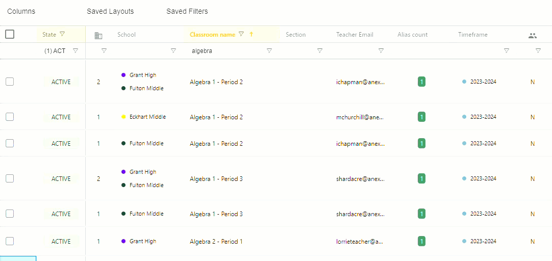This screenshot has height=261, width=552.
Task: Click the building icon column header
Action: coord(98,35)
